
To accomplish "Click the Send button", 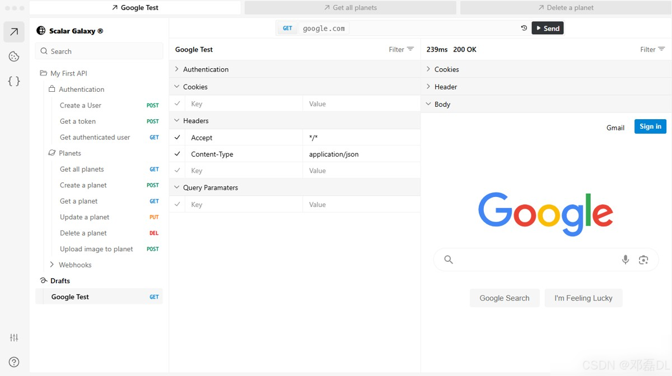I will click(548, 28).
